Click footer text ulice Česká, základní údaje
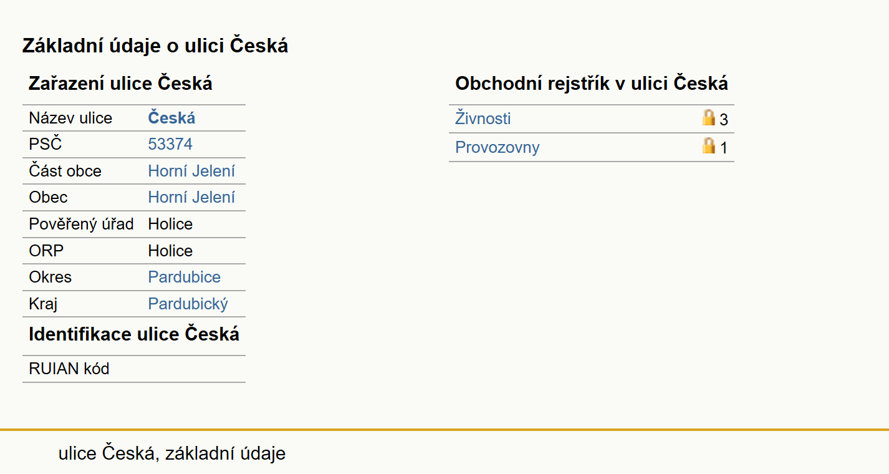The width and height of the screenshot is (889, 474). coord(172,453)
